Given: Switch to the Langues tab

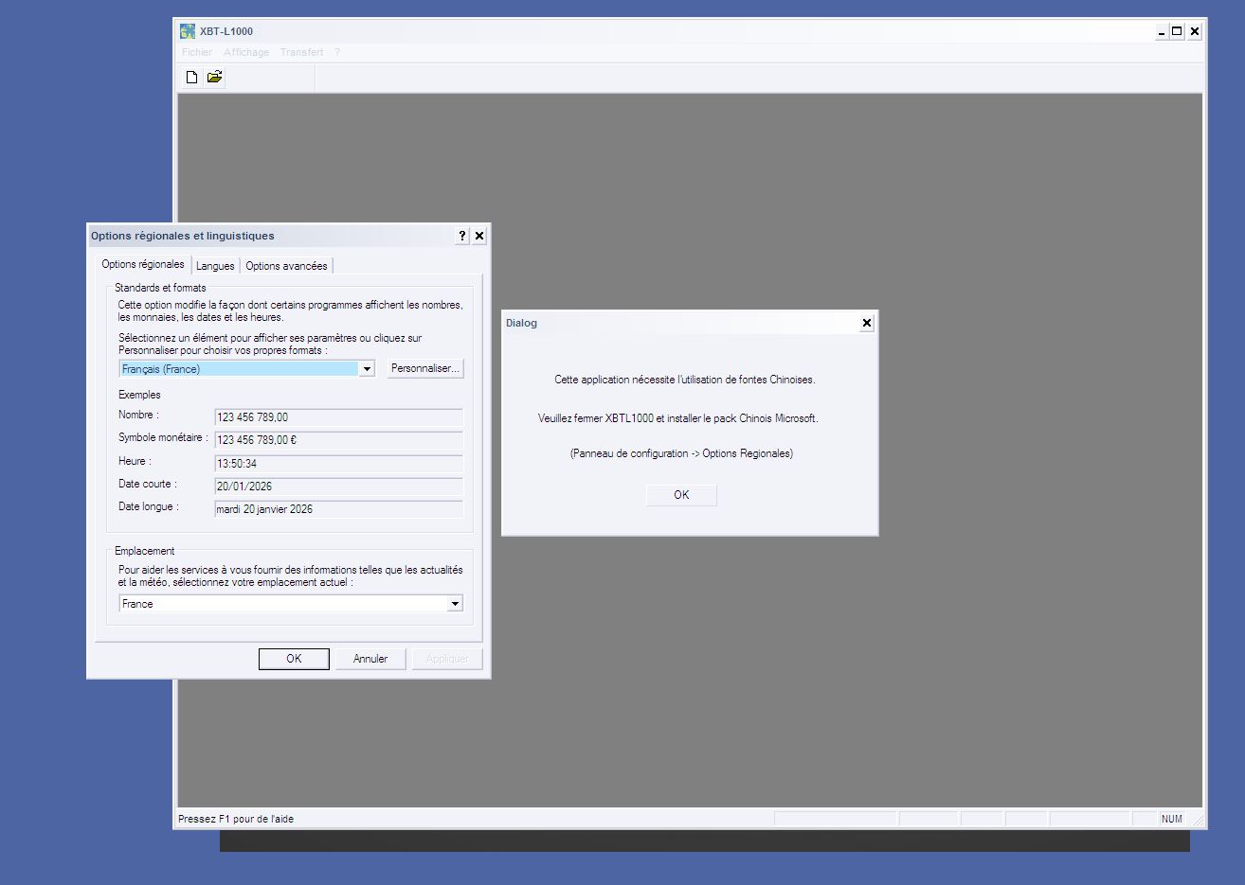Looking at the screenshot, I should click(x=215, y=266).
